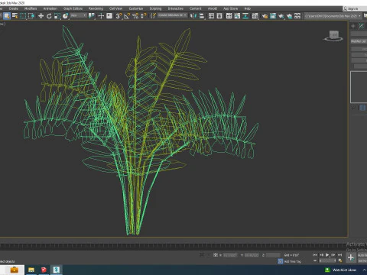This screenshot has height=275, width=367.
Task: Click the time slider track
Action: (x=174, y=246)
